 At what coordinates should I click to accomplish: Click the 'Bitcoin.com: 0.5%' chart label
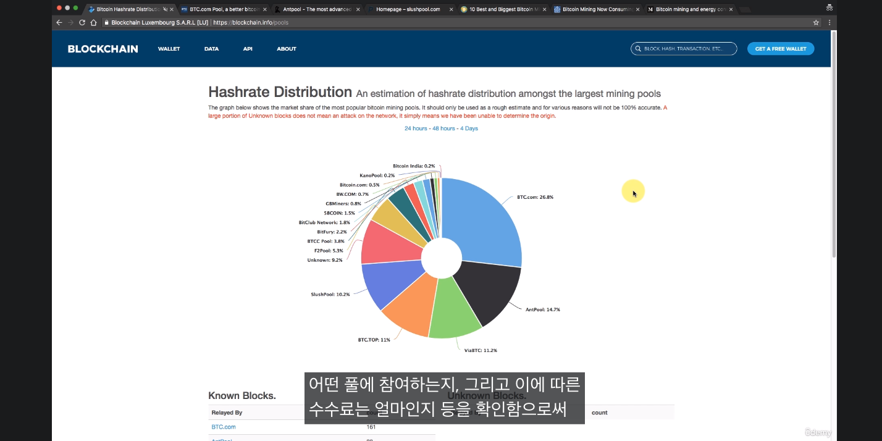pos(359,185)
